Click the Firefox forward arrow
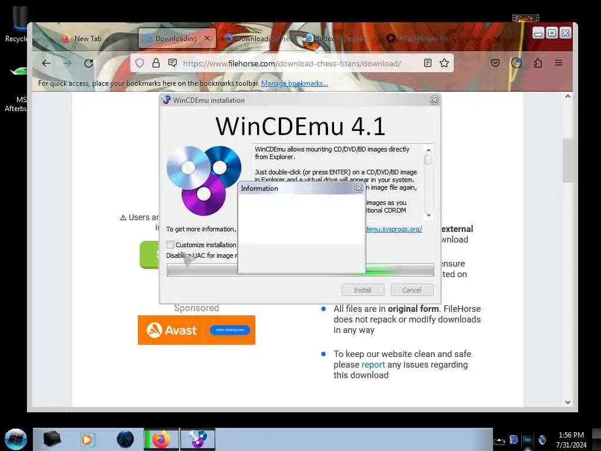 tap(67, 63)
